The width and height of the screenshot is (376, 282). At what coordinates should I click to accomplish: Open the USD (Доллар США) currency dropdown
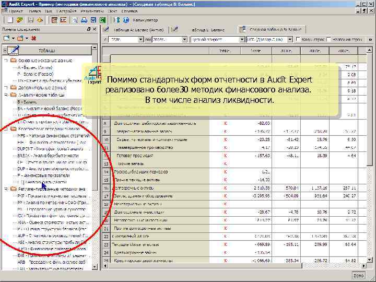290,39
